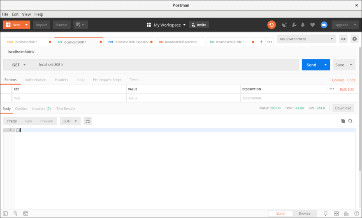Open find and replace in the status bar
Image resolution: width=362 pixels, height=218 pixels.
(15, 213)
